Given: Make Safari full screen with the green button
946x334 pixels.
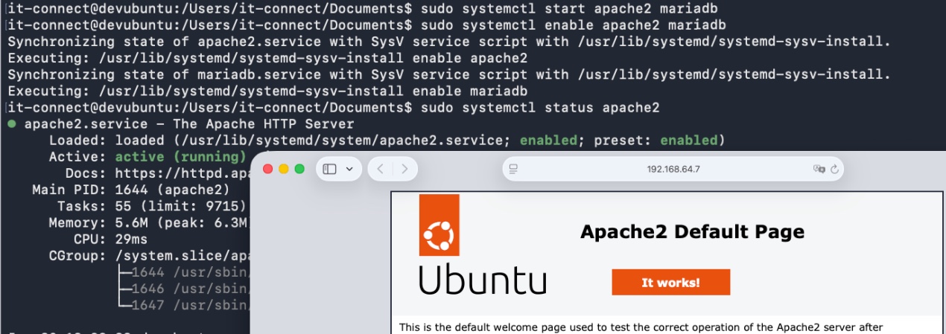Looking at the screenshot, I should point(299,169).
